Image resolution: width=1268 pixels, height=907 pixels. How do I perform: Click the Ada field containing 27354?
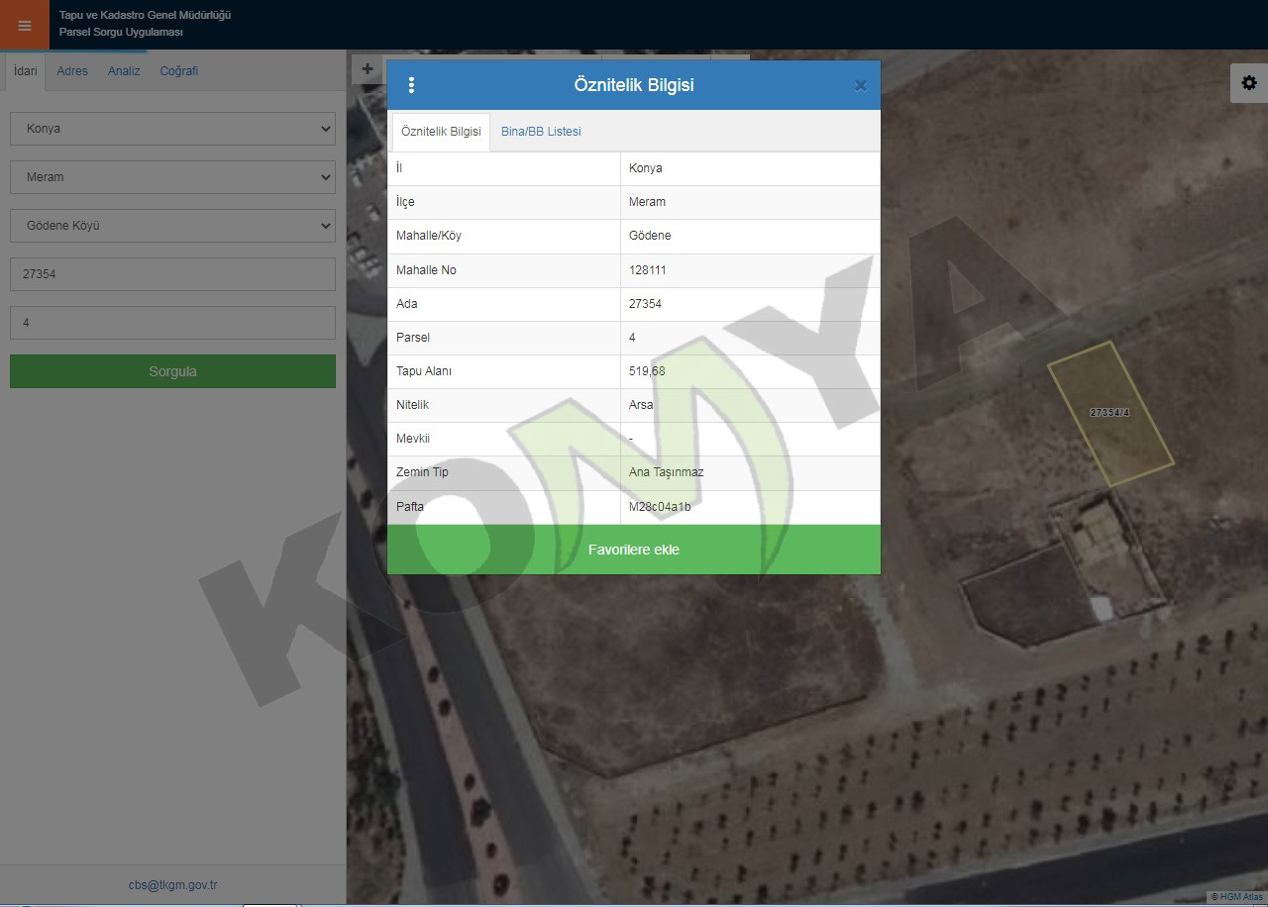[x=172, y=274]
